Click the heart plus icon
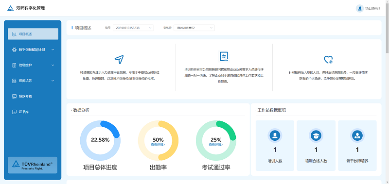 pyautogui.click(x=328, y=59)
